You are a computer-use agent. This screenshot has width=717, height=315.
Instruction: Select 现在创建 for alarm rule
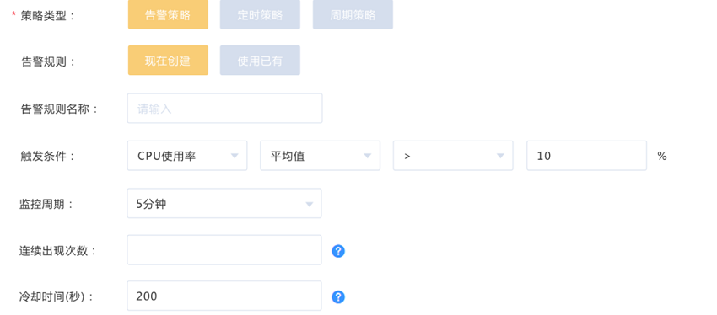tap(168, 61)
